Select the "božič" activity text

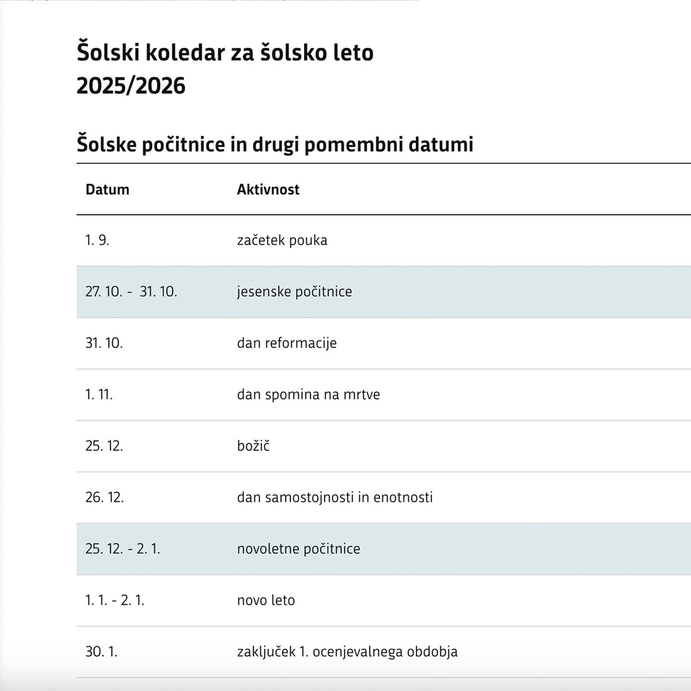click(x=253, y=447)
